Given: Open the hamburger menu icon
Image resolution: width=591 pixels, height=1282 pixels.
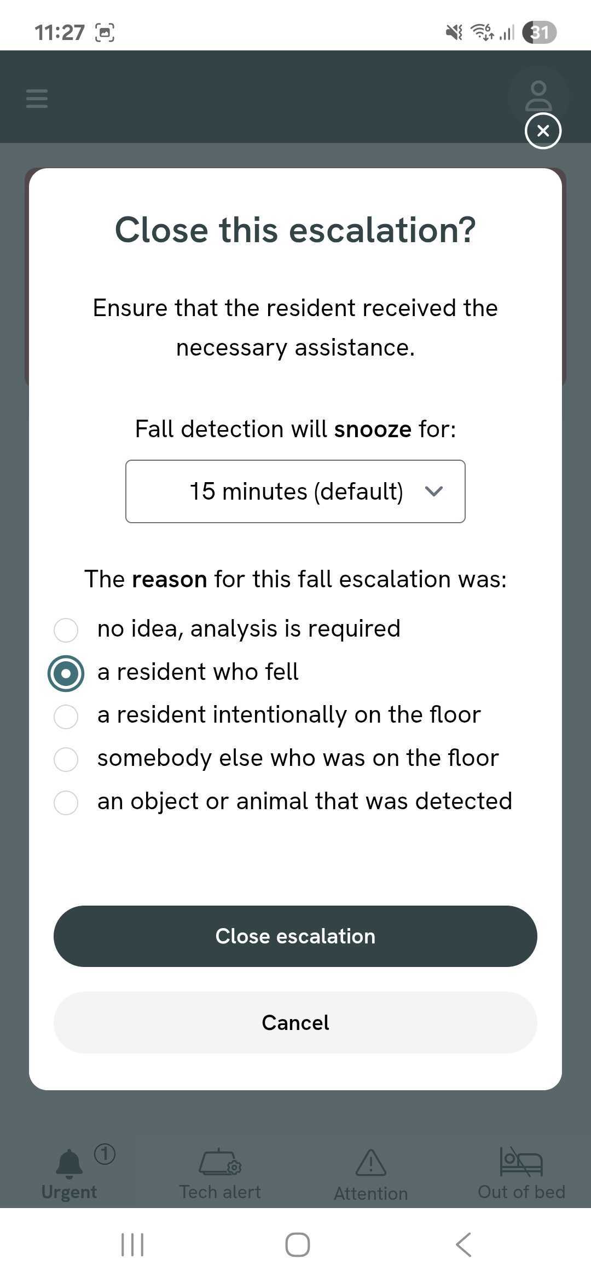Looking at the screenshot, I should [x=37, y=99].
